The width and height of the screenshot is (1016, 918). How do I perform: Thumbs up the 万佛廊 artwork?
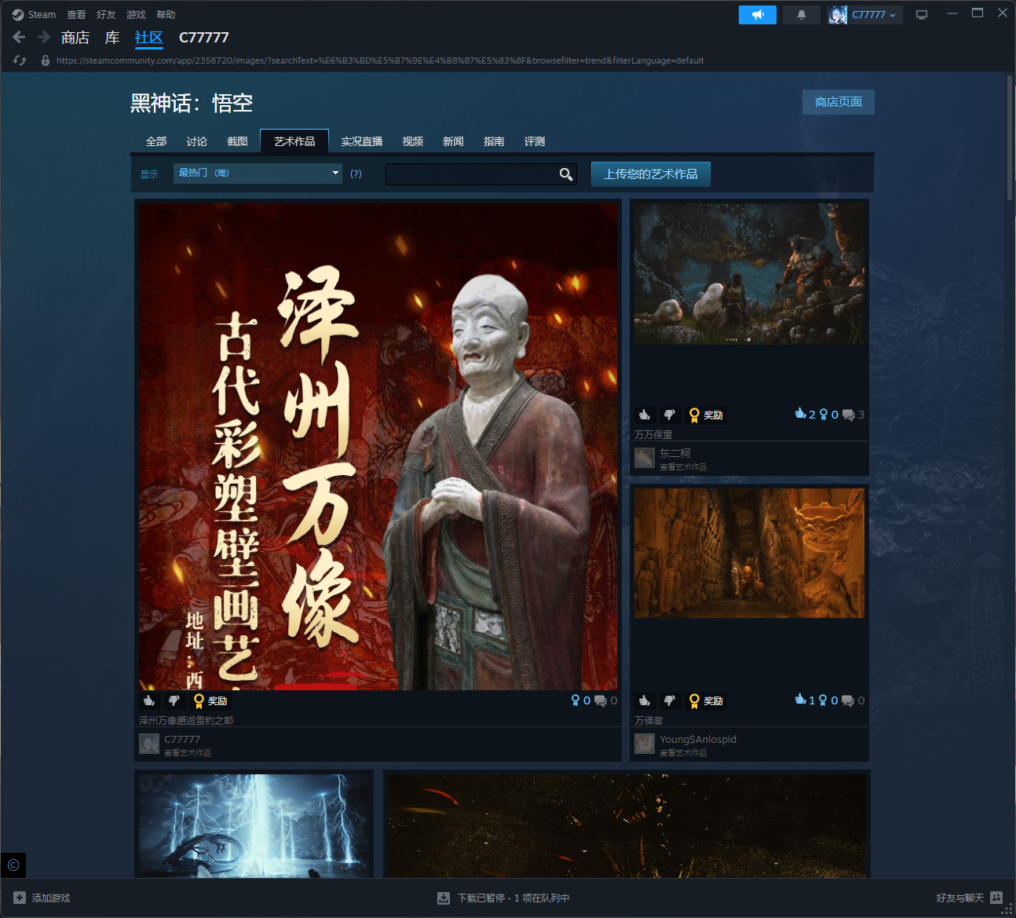tap(645, 700)
